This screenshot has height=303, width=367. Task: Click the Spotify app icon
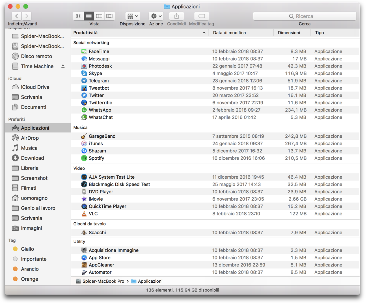click(x=84, y=158)
